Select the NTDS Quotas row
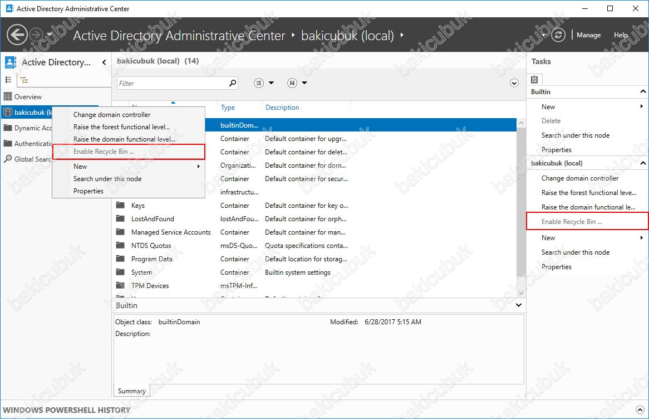 click(314, 245)
